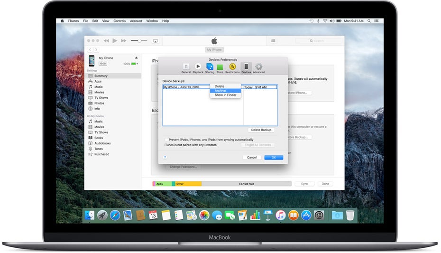Open the Account menu in menu bar
This screenshot has height=253, width=441.
[136, 21]
